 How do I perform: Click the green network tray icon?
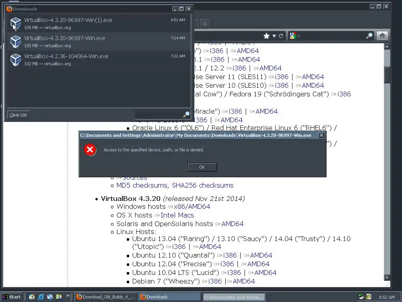362,297
